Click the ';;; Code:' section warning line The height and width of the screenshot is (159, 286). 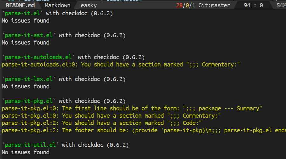(x=102, y=123)
